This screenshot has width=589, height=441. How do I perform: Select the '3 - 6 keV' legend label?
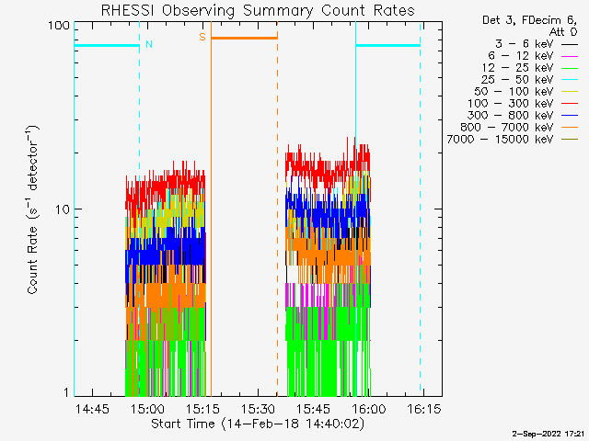(x=525, y=44)
